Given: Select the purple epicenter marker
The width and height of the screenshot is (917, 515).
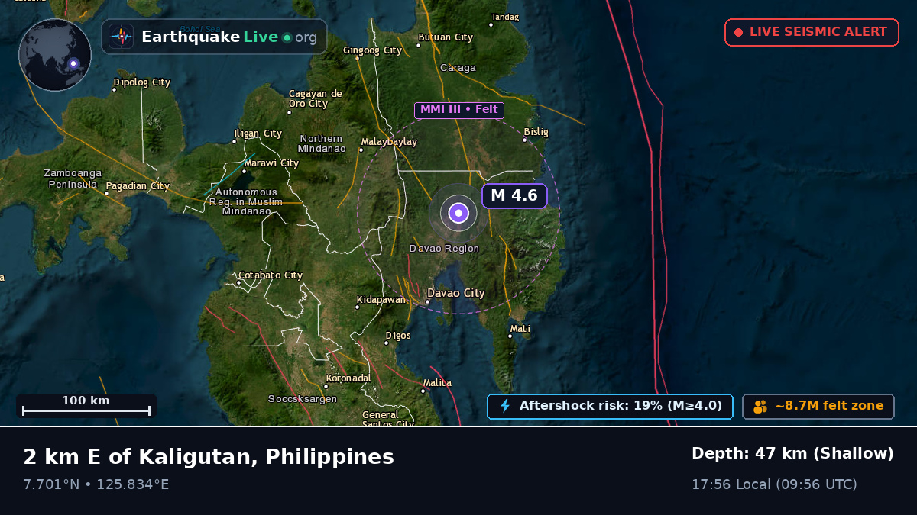Looking at the screenshot, I should 458,214.
